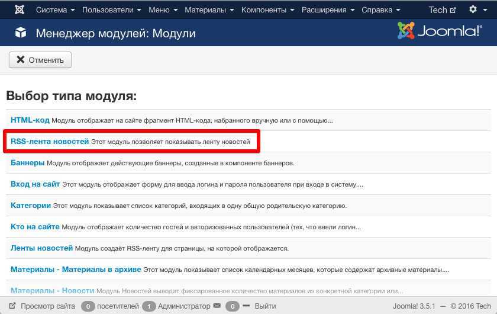This screenshot has width=497, height=314.
Task: Click the visitors count badge in the footer
Action: pyautogui.click(x=88, y=306)
